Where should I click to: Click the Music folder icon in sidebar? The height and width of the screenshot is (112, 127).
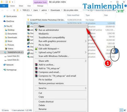6,41
